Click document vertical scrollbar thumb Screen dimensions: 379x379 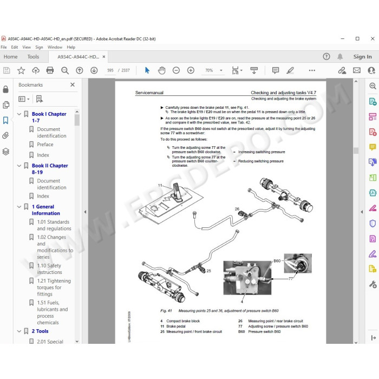tap(356, 151)
